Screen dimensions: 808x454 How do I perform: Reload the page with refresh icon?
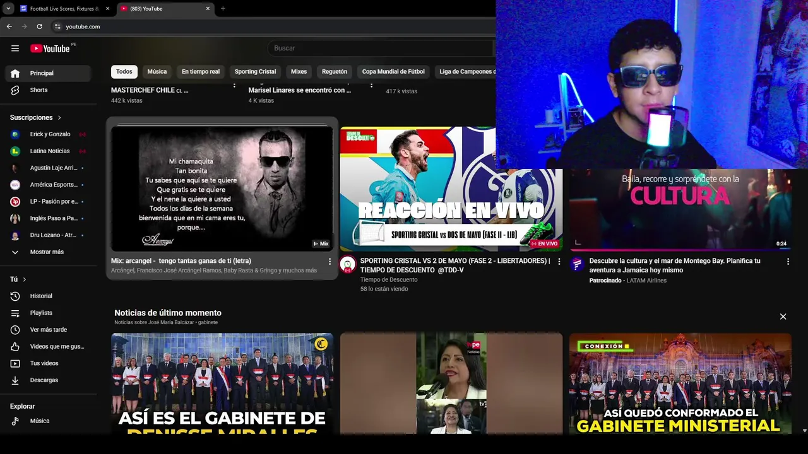point(40,26)
